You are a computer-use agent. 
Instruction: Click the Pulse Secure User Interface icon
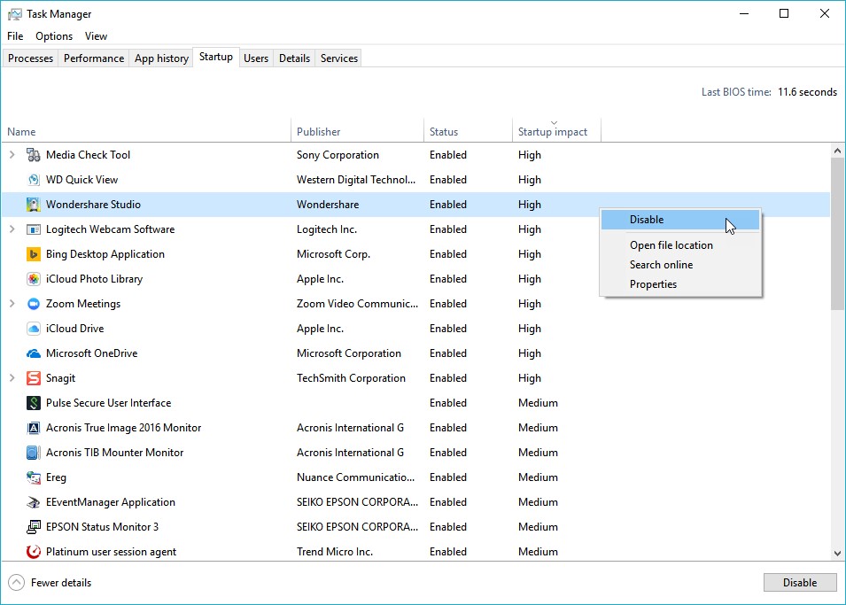pyautogui.click(x=34, y=403)
